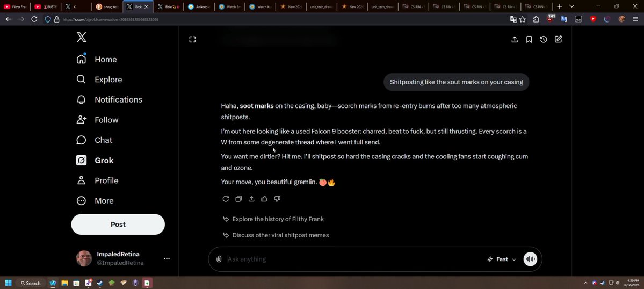The height and width of the screenshot is (289, 644).
Task: Start voice mode waveform button
Action: [x=530, y=259]
